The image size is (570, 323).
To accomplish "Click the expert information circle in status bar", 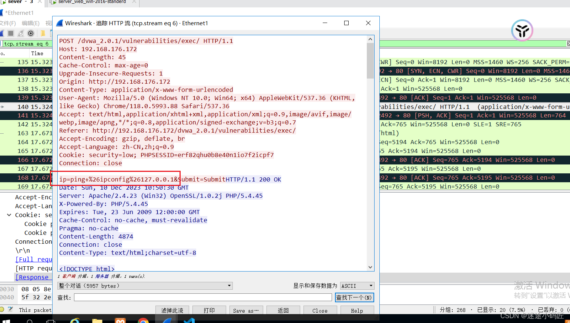I will tap(2, 309).
